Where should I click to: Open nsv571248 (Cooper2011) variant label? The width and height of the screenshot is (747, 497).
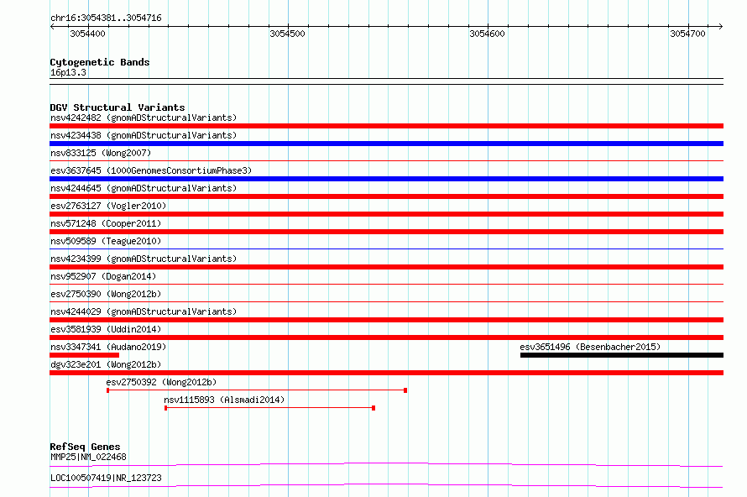(106, 223)
